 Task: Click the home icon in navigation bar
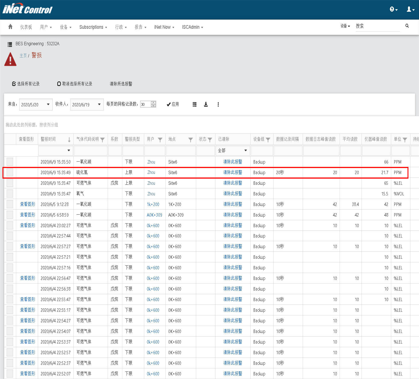tap(10, 27)
